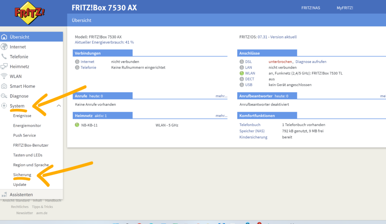This screenshot has width=386, height=224.
Task: Open Energiemonitor under System
Action: [x=27, y=126]
